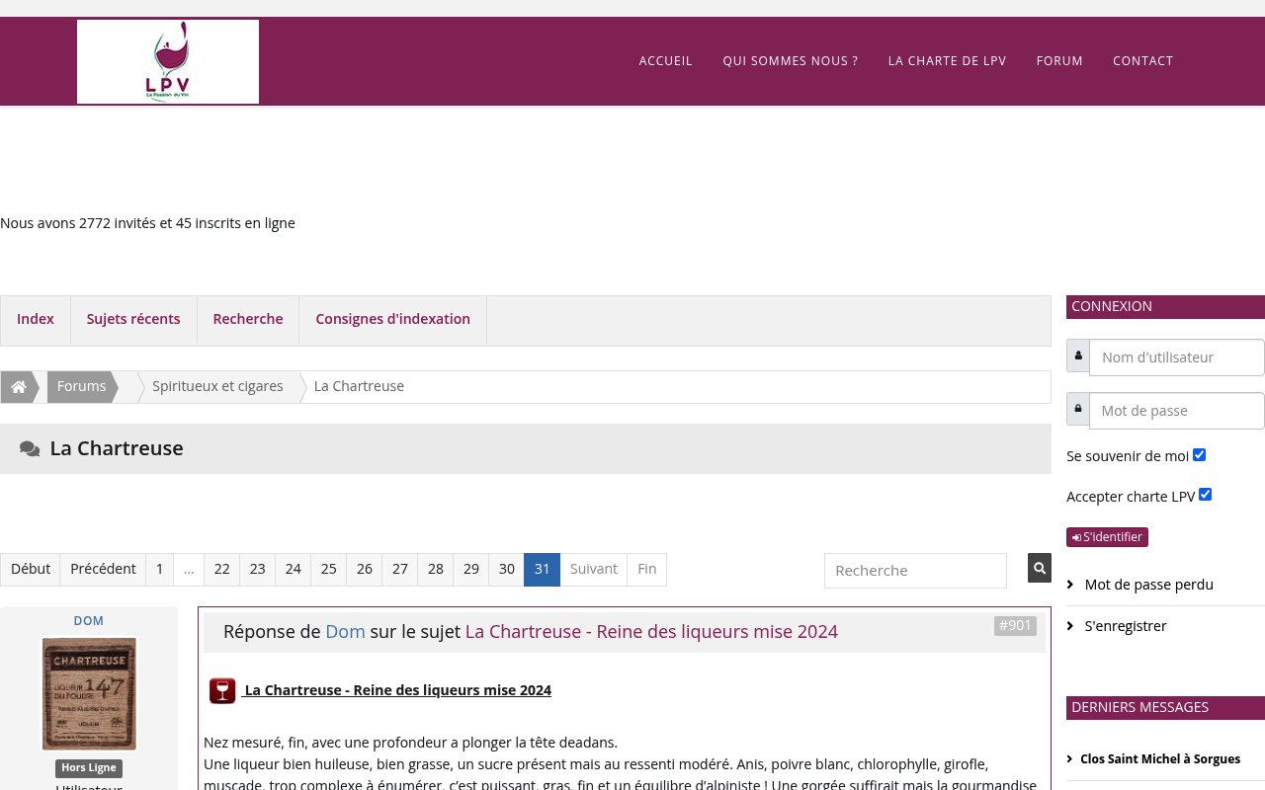Click 'La Chartreuse' topic heading
This screenshot has height=790, width=1265.
coord(117,448)
